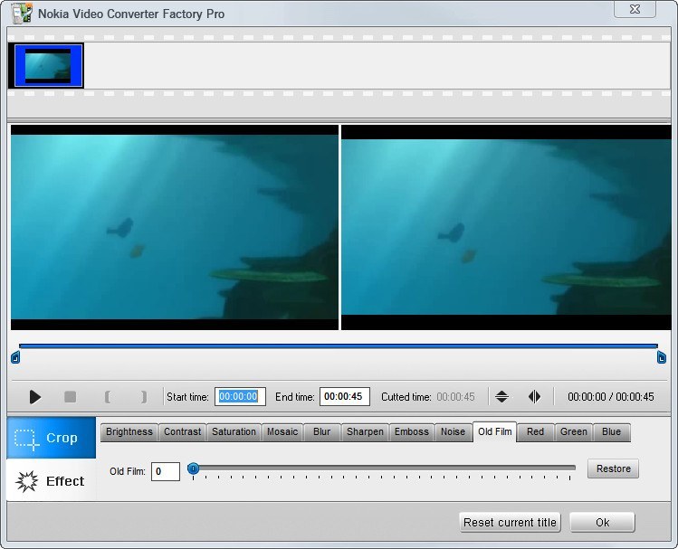
Task: Switch to the Emboss tab
Action: point(412,432)
